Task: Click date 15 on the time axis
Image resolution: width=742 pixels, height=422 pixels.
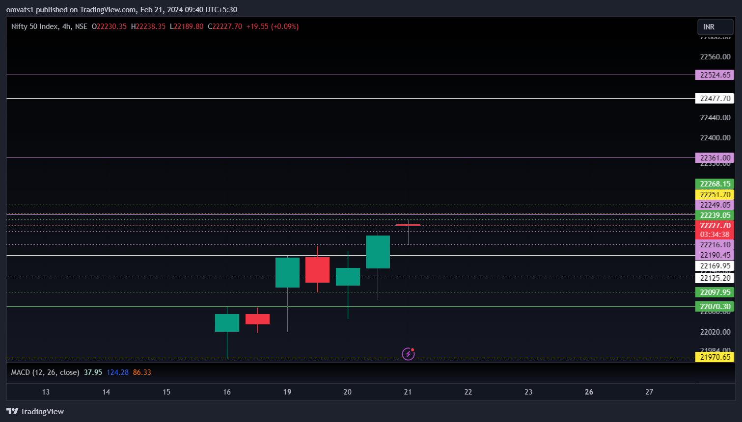Action: 166,392
